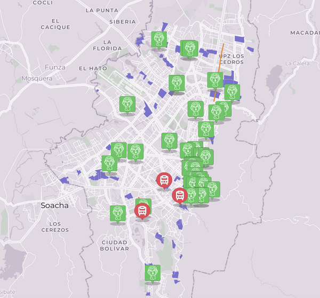320x298 pixels.
Task: Open the easternmost red bus marker
Action: (x=180, y=195)
